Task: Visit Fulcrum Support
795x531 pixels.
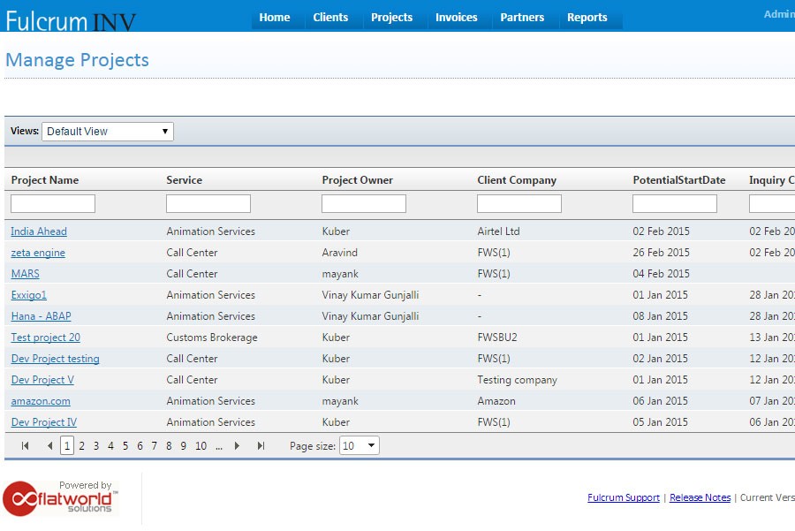Action: click(x=623, y=497)
